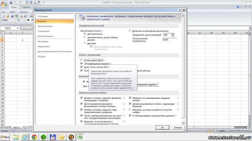Image resolution: width=252 pixels, height=141 pixels.
Task: Open the Правка dropdown menu
Action: (24, 12)
